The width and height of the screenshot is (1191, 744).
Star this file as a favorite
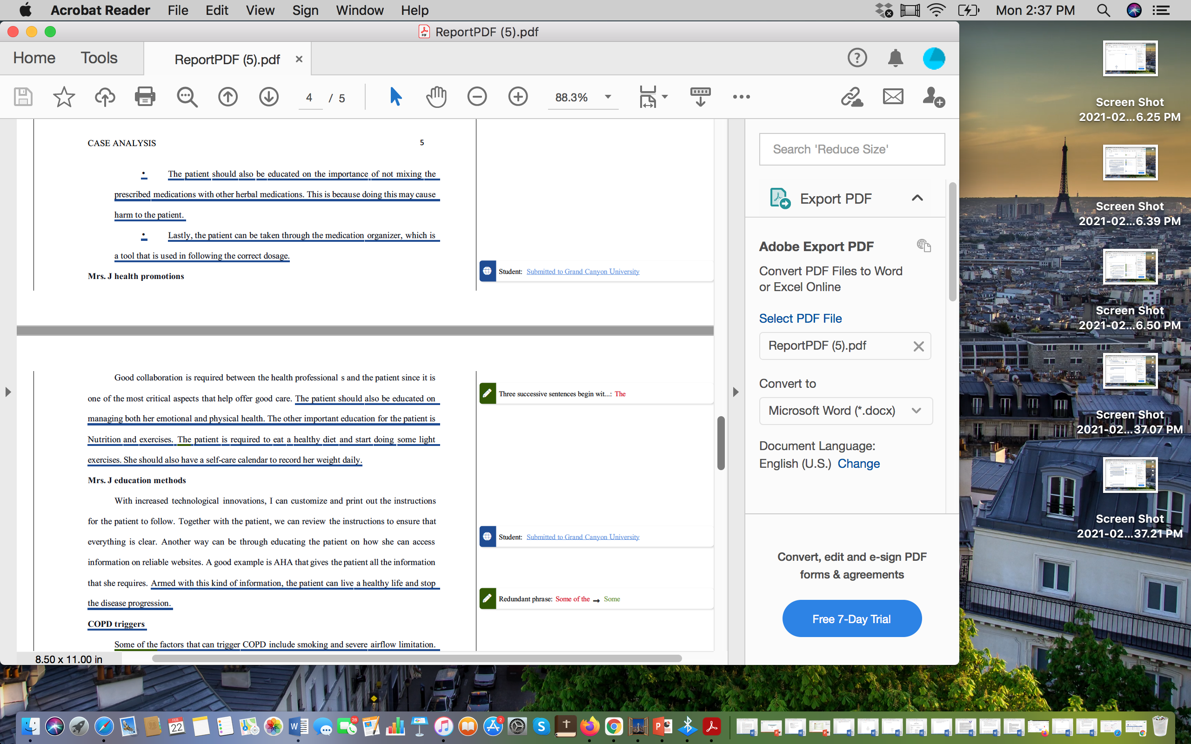pos(64,97)
